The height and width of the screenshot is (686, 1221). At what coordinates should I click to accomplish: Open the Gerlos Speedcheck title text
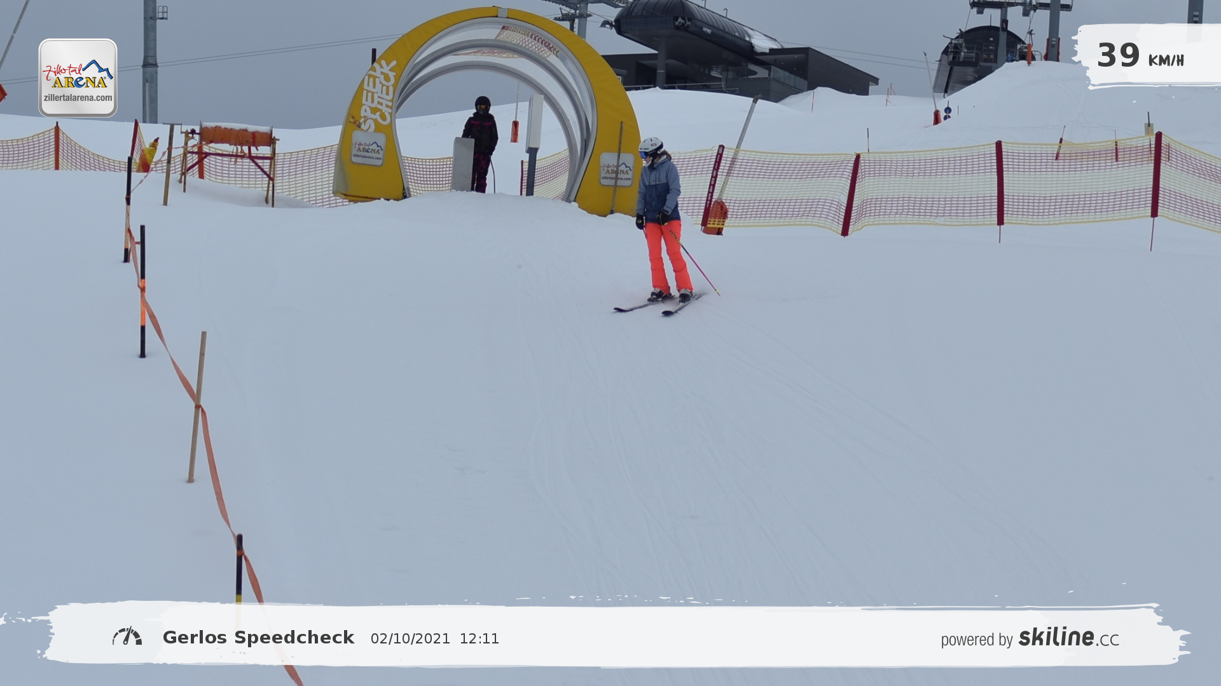pos(258,638)
